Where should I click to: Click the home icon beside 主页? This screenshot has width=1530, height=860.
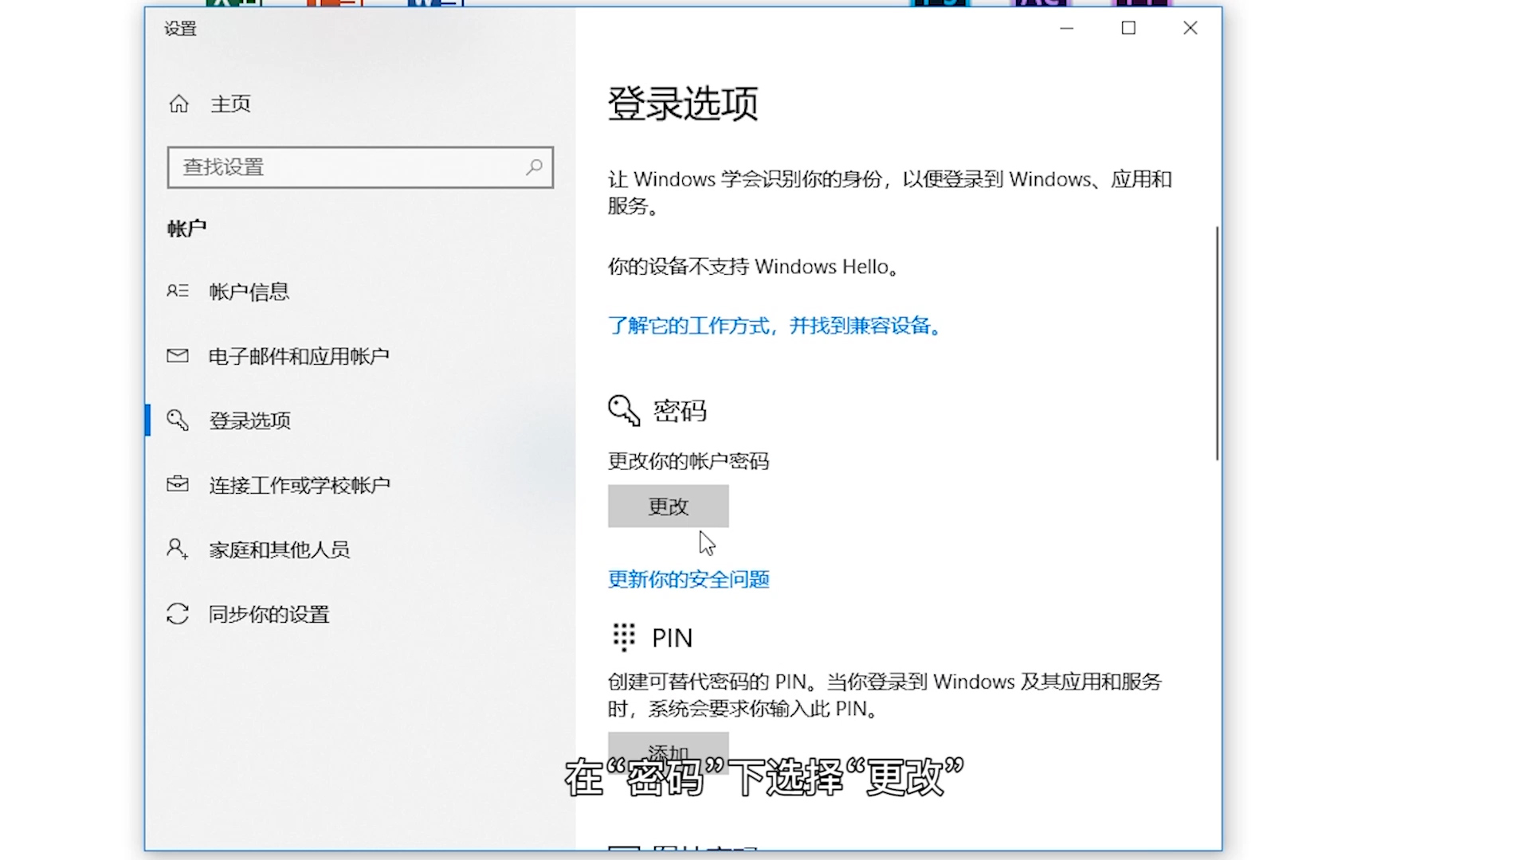click(178, 104)
